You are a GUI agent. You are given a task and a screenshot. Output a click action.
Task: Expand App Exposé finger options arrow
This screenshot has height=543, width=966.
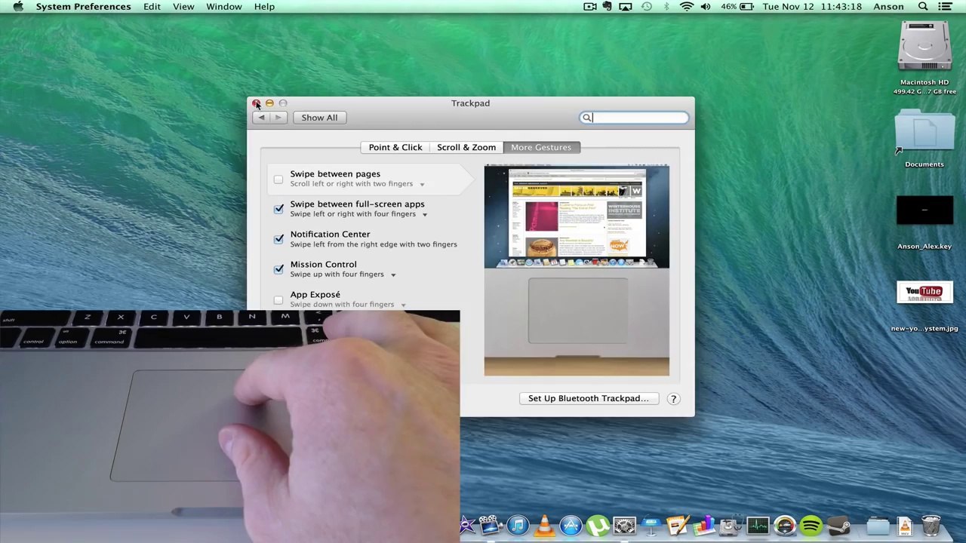click(403, 305)
